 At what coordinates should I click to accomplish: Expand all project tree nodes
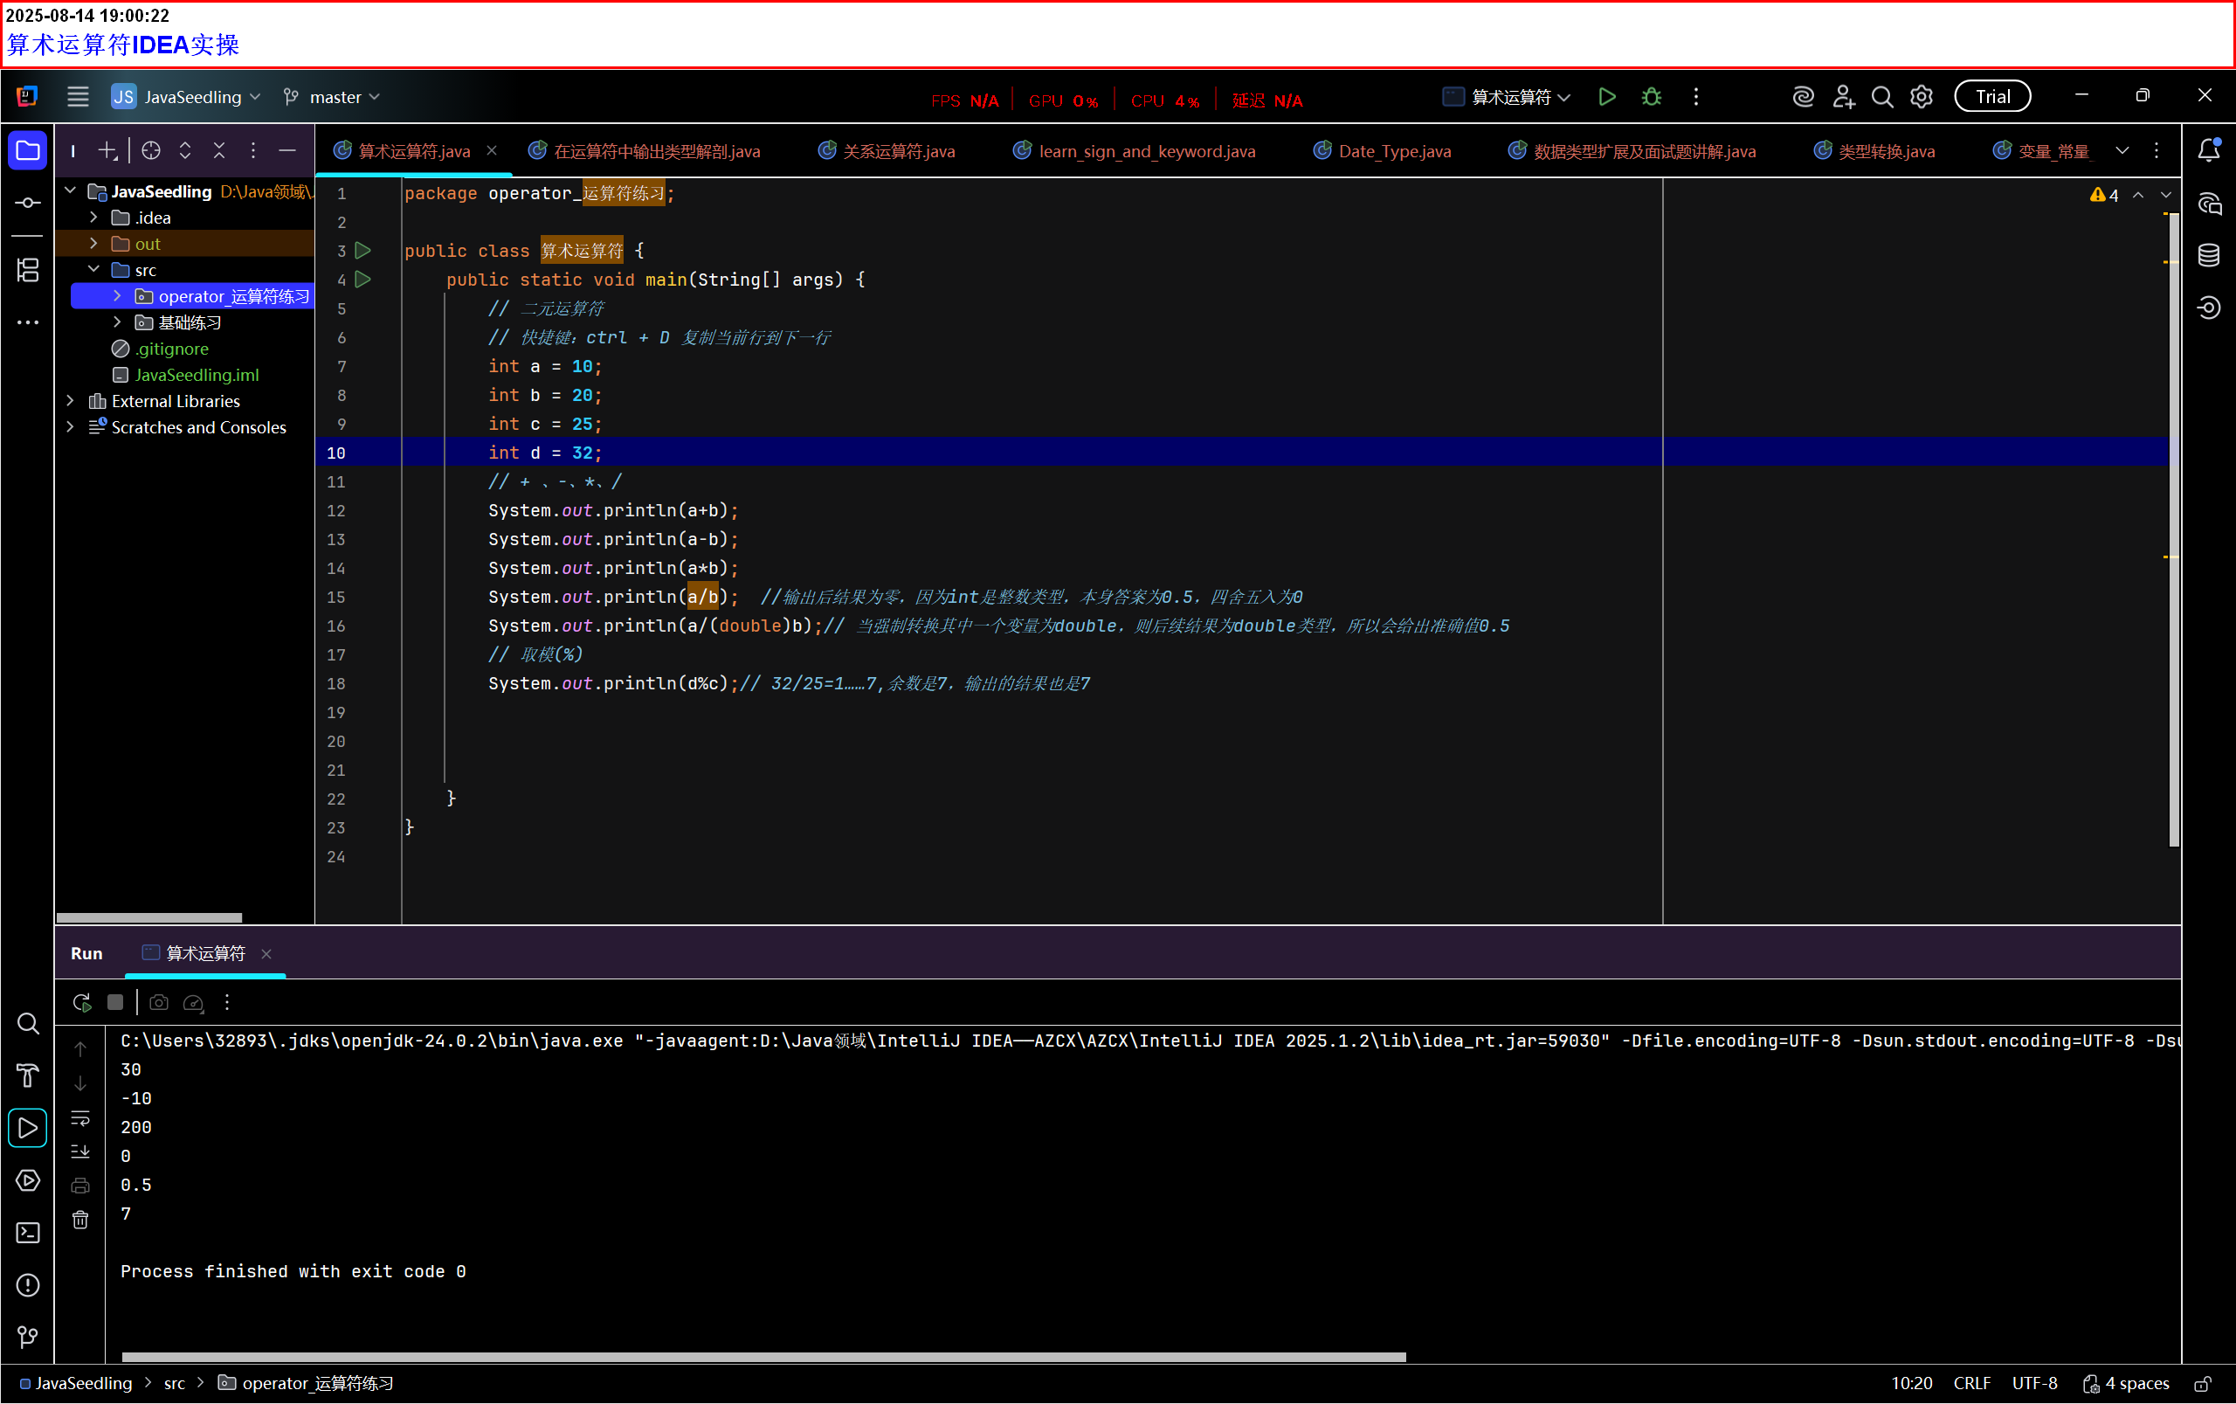click(x=184, y=150)
